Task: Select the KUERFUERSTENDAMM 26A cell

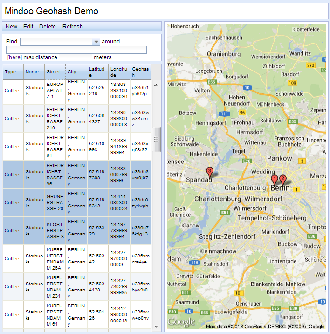Action: 55,259
